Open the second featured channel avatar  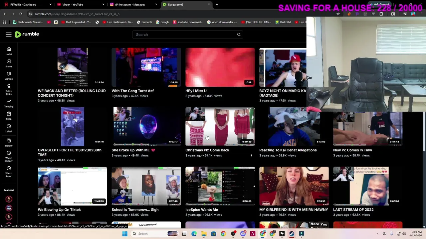[9, 208]
